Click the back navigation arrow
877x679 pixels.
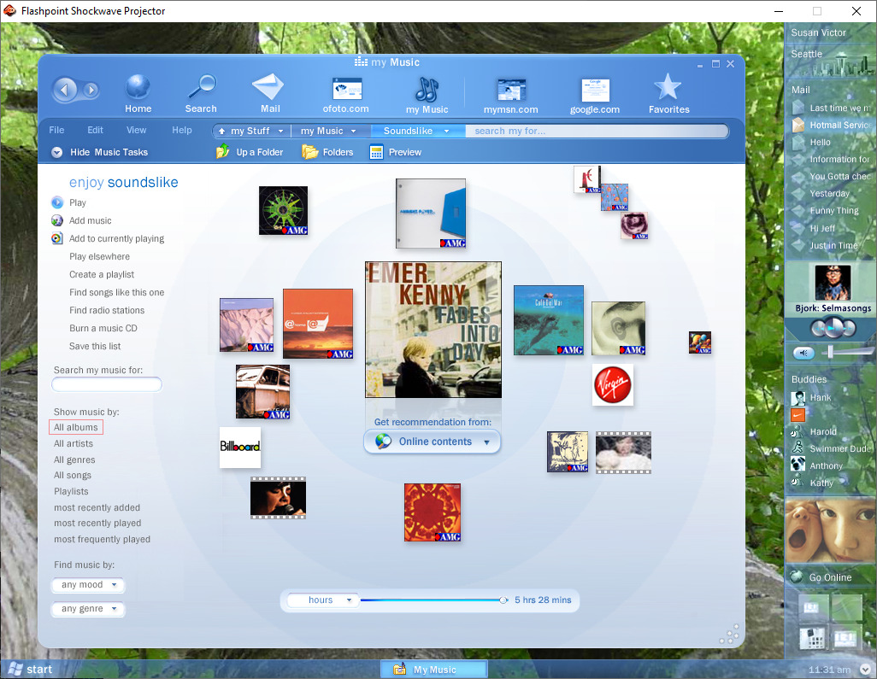point(65,90)
